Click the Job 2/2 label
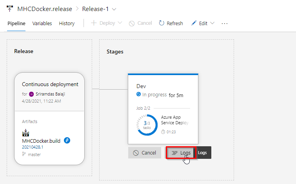 [x=143, y=108]
